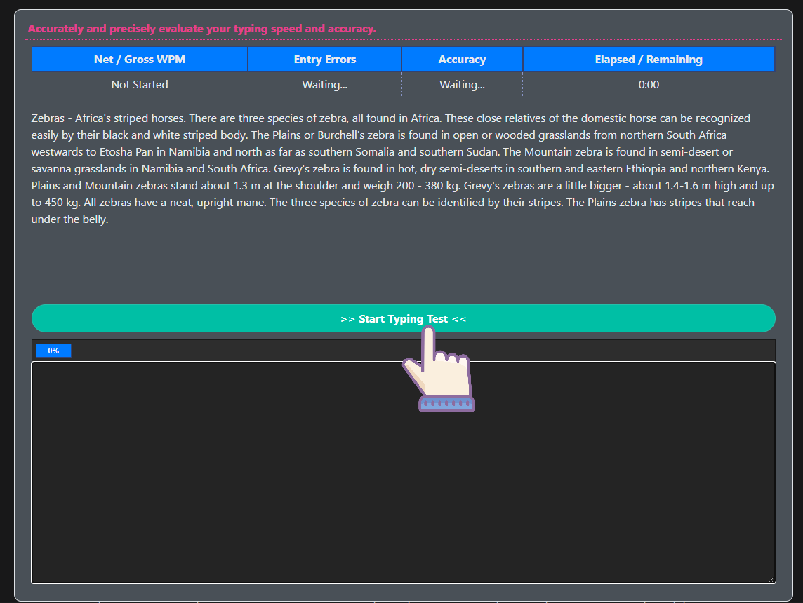Viewport: 803px width, 603px height.
Task: Click the 0:00 elapsed time value
Action: [649, 84]
